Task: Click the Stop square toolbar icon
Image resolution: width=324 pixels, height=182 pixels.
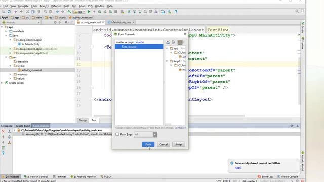Action: (116, 12)
